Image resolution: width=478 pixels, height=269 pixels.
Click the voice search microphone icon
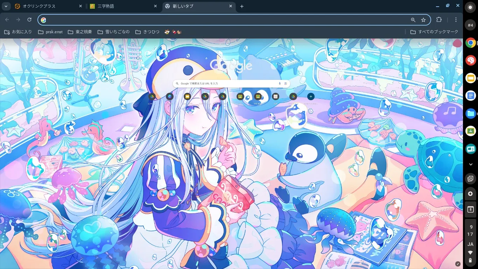point(280,84)
